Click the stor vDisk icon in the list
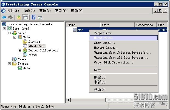The image size is (170, 110). 75,30
